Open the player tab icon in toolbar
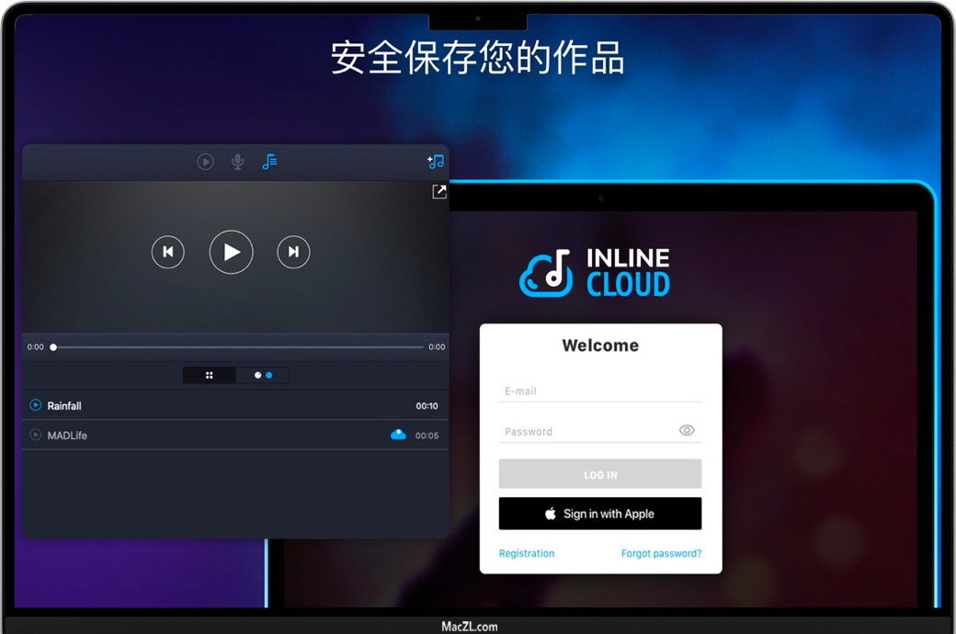The height and width of the screenshot is (634, 956). pyautogui.click(x=206, y=162)
